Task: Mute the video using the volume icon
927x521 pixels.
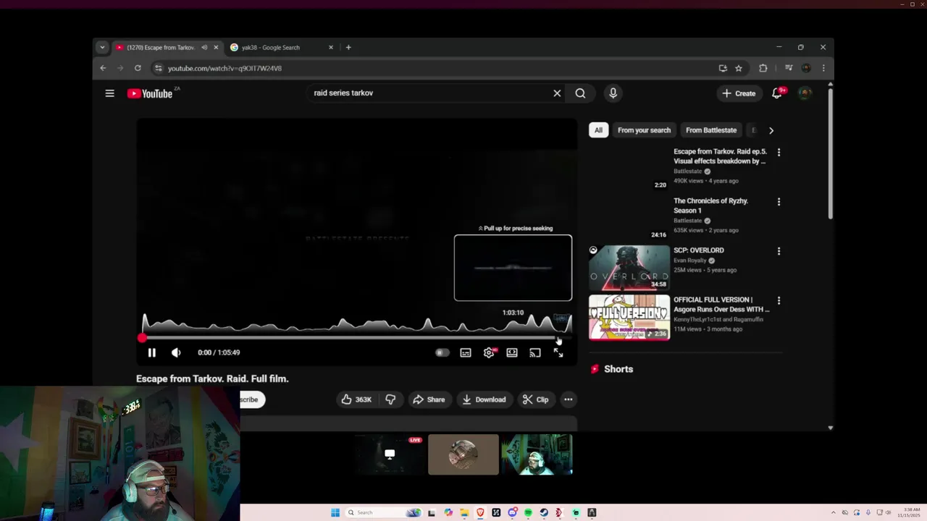Action: point(176,352)
